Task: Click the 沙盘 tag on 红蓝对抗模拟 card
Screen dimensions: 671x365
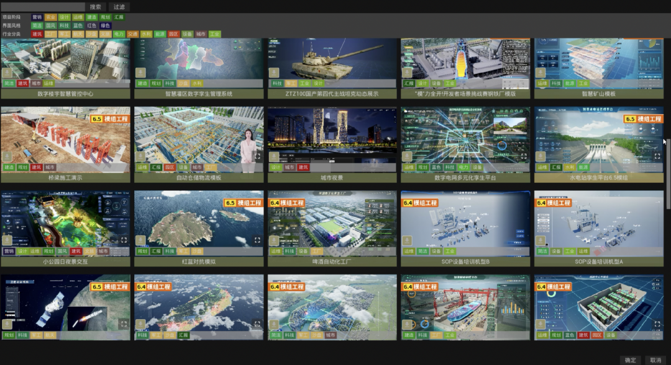Action: coord(197,252)
